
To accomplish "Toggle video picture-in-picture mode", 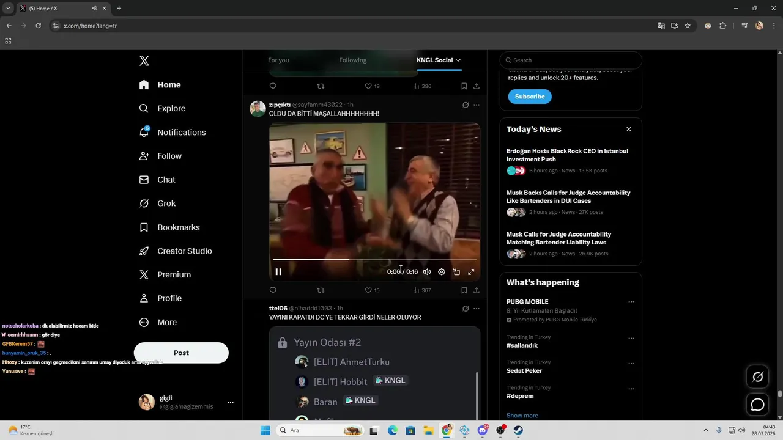I will (456, 272).
